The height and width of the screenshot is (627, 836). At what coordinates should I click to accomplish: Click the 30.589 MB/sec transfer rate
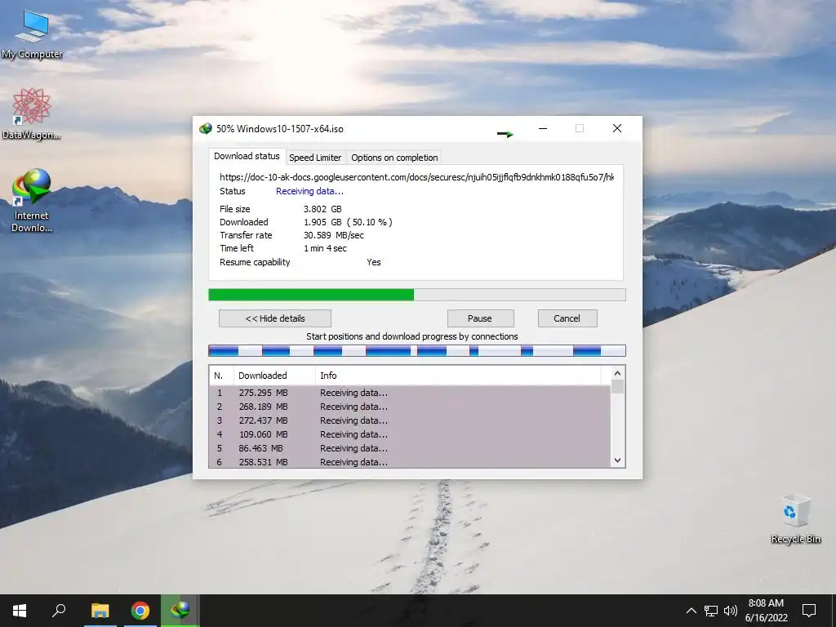pos(334,235)
